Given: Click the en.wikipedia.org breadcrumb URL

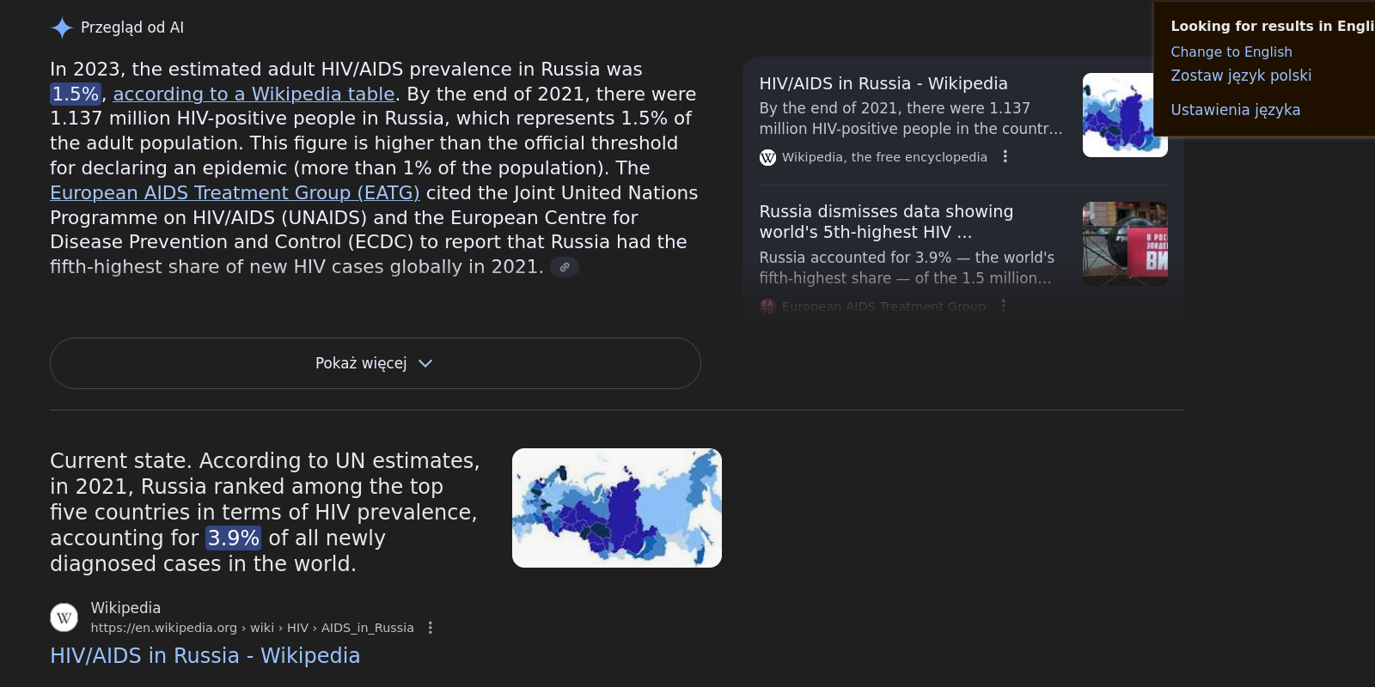Looking at the screenshot, I should [x=252, y=628].
